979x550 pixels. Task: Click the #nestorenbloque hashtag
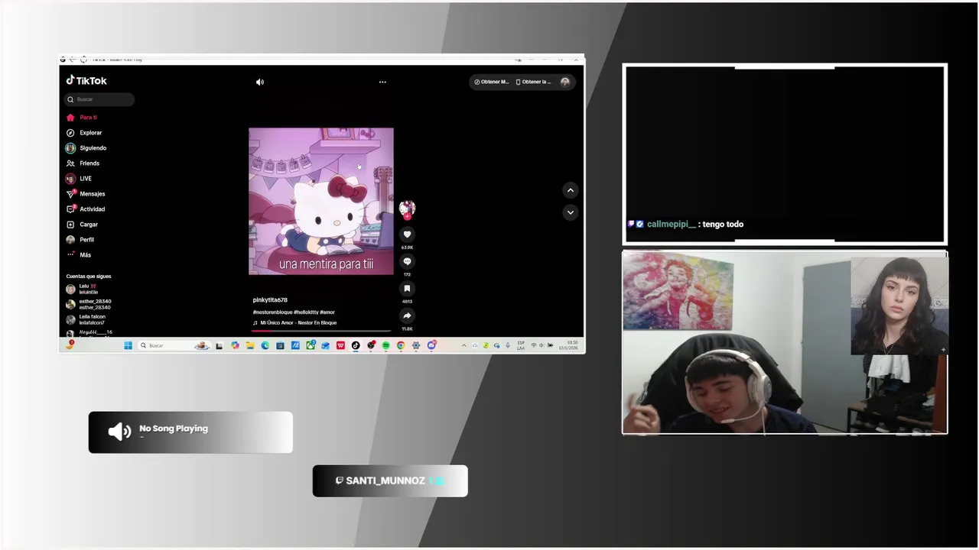272,312
